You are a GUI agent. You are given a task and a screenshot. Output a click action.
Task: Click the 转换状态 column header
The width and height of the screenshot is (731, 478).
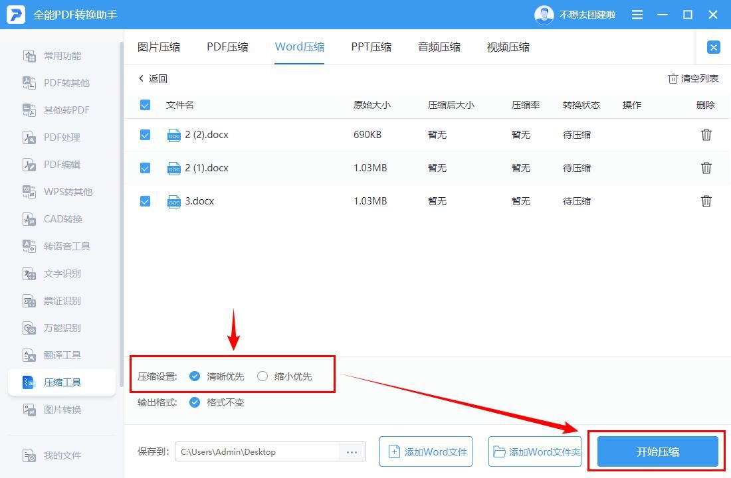tap(581, 105)
